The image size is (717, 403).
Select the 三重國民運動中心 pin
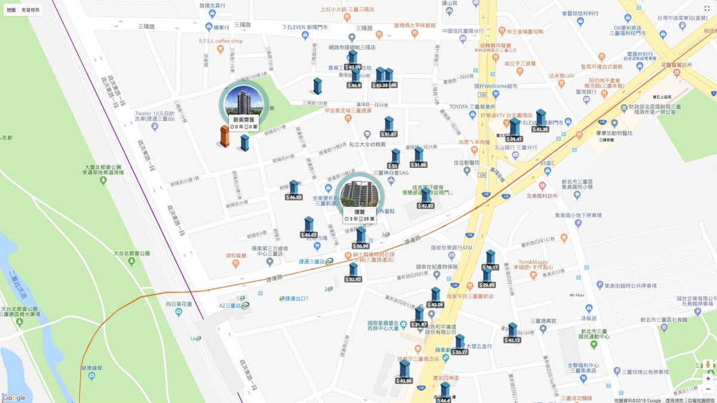pos(593,344)
